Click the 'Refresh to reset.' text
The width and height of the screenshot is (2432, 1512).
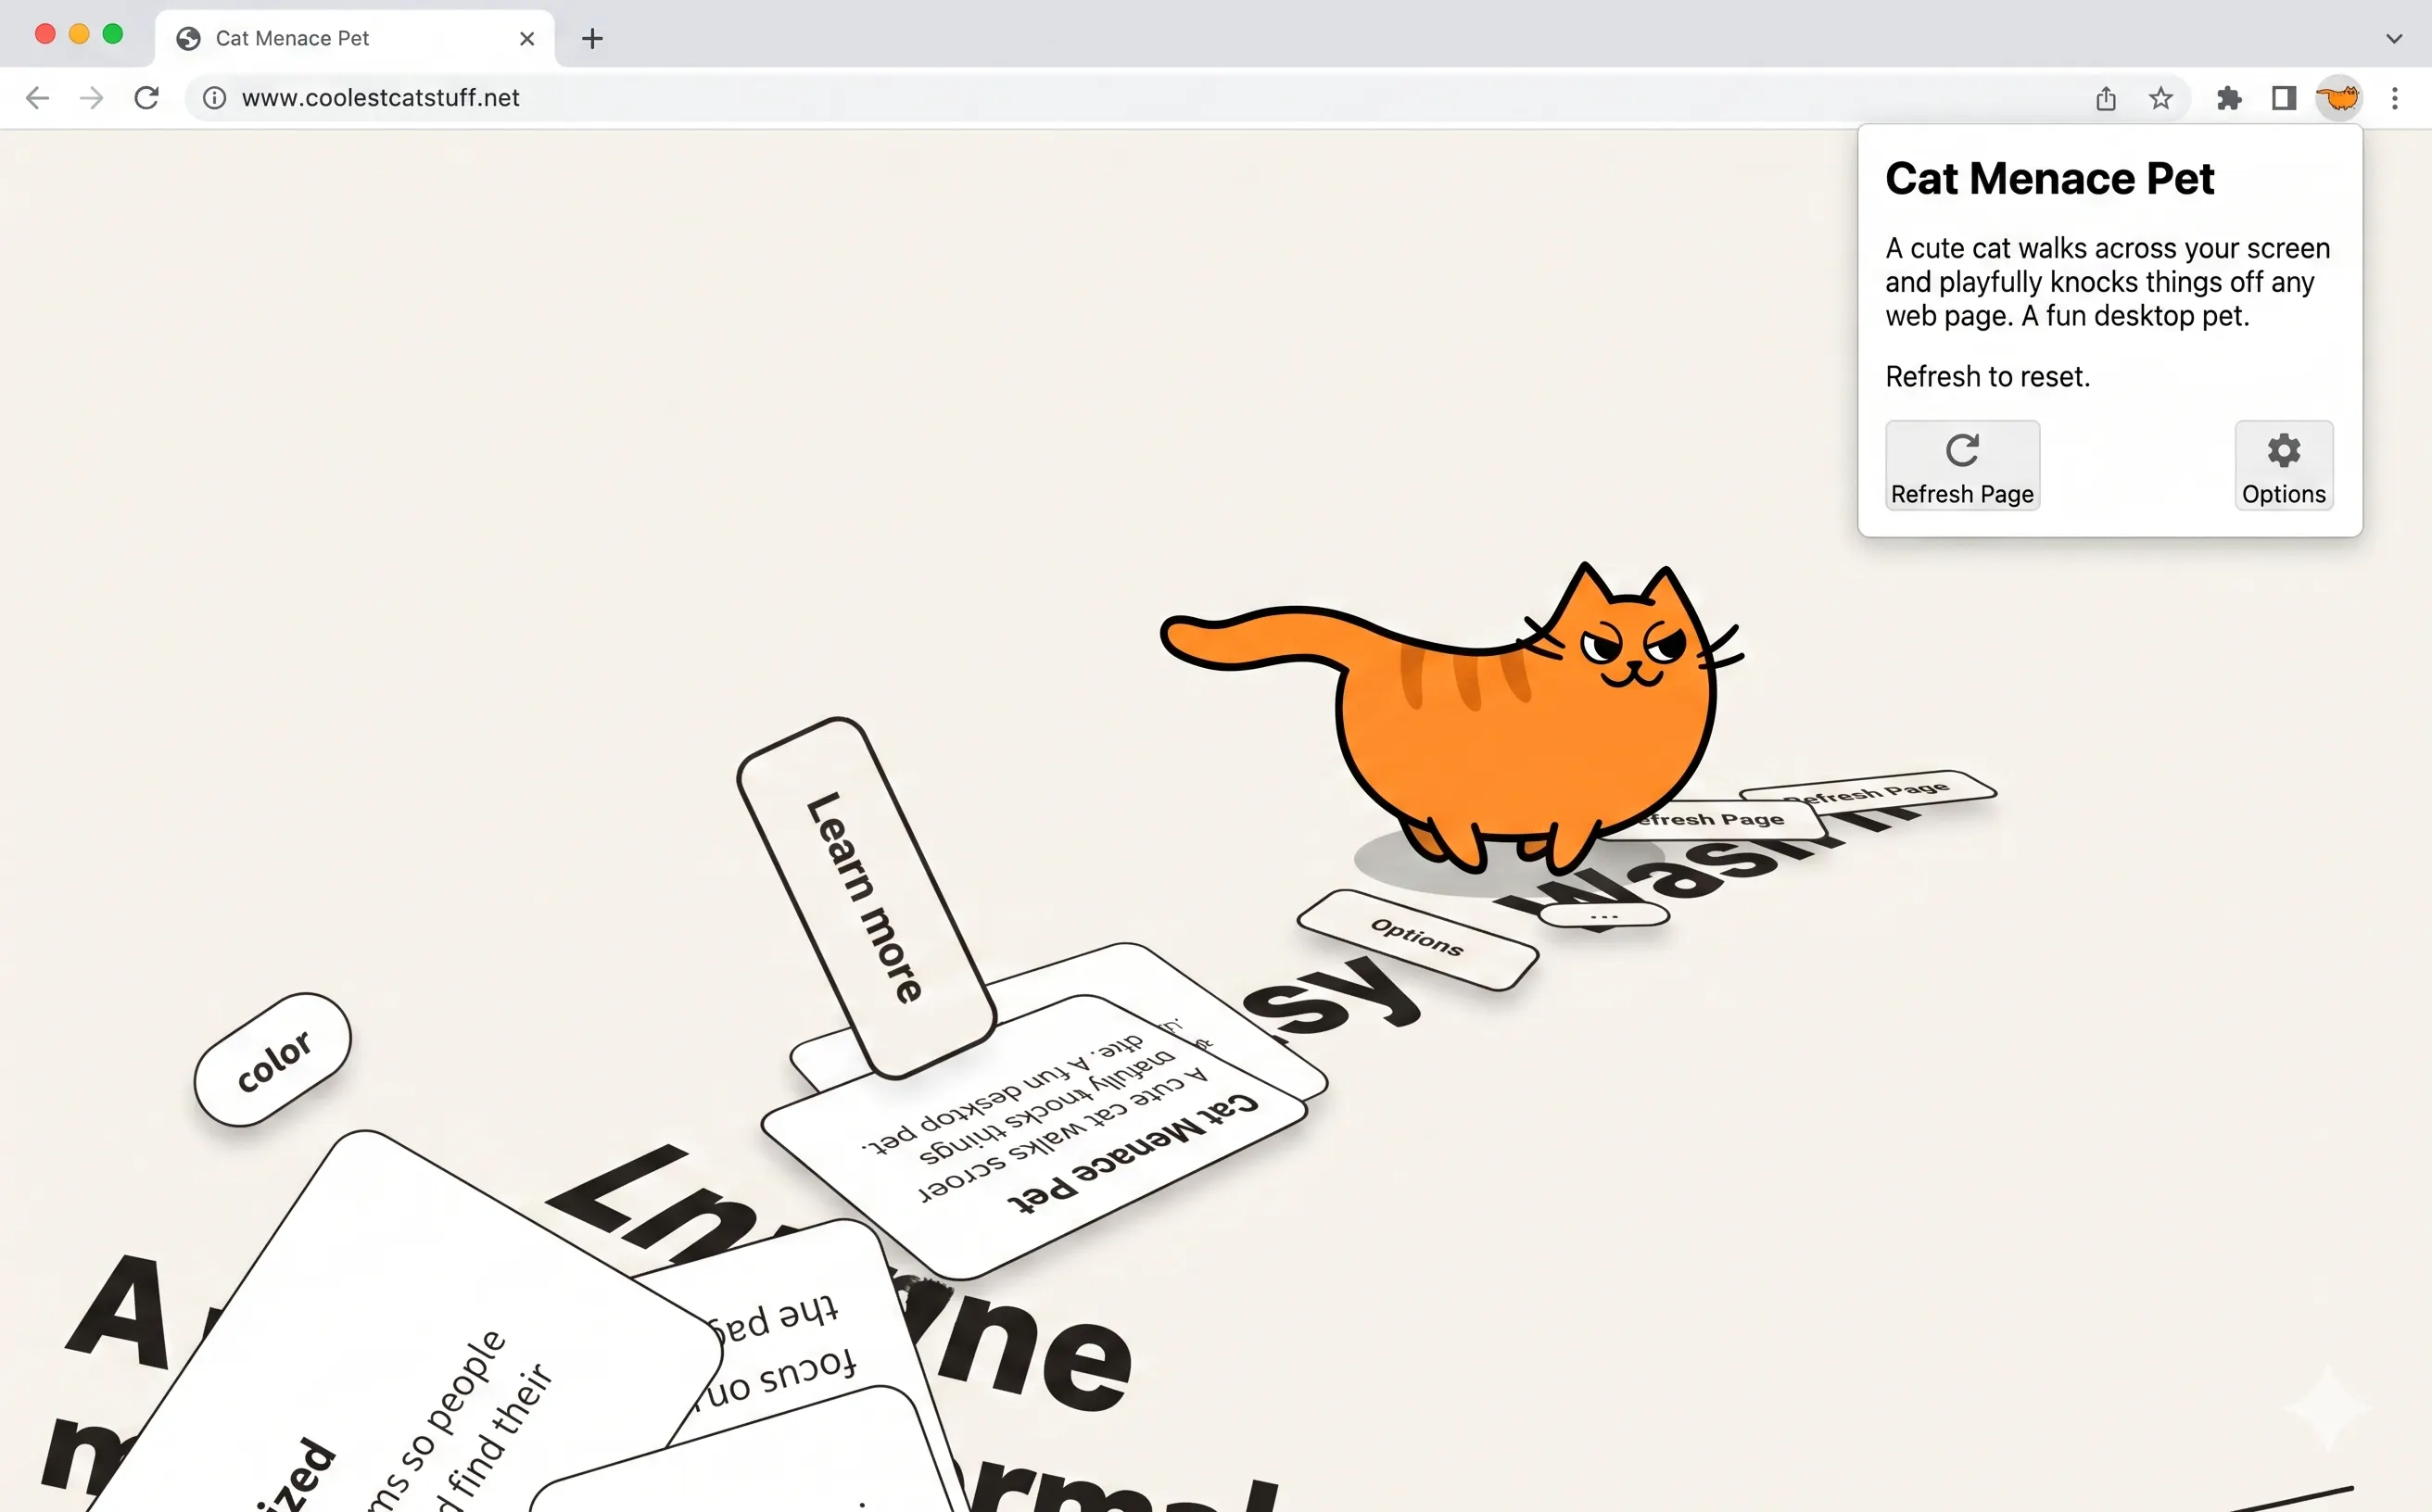click(1987, 377)
